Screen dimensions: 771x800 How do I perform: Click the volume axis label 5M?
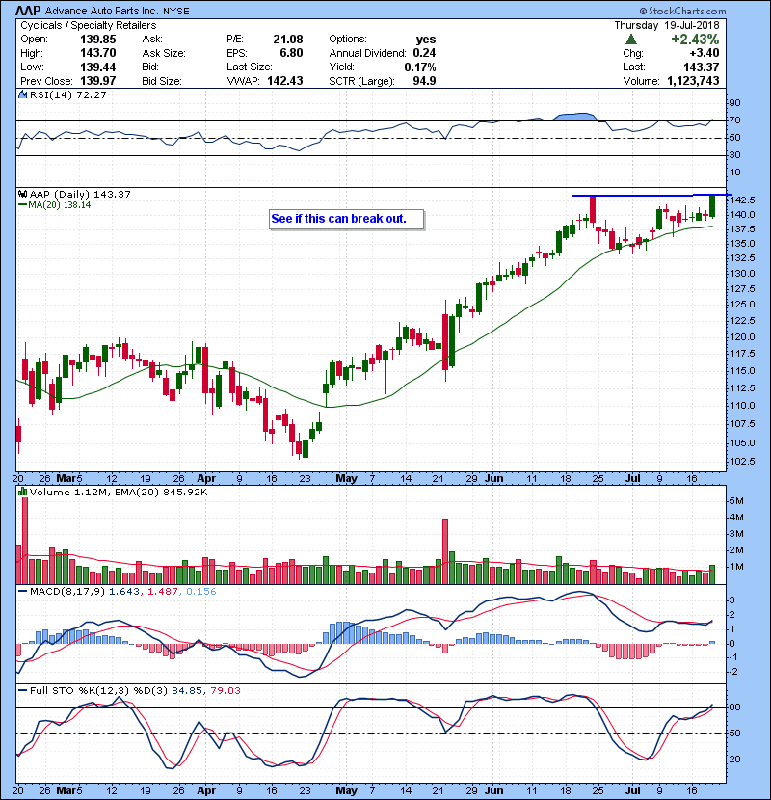[736, 501]
